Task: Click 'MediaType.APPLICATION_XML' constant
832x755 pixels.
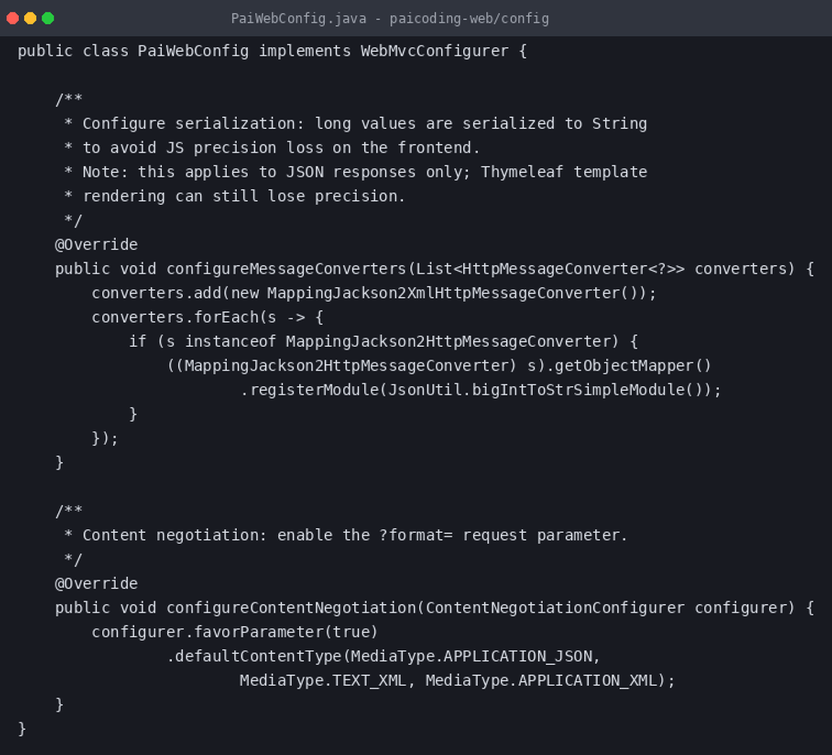Action: [x=541, y=681]
